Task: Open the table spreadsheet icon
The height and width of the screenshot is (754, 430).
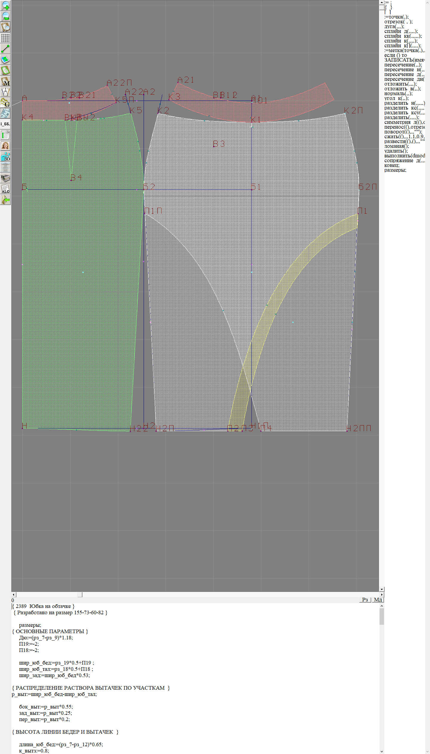Action: click(x=5, y=135)
